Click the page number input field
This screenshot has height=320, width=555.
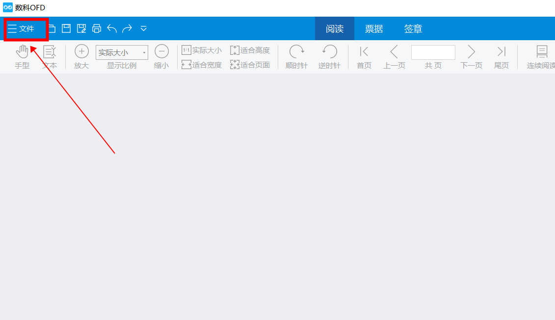click(x=433, y=52)
